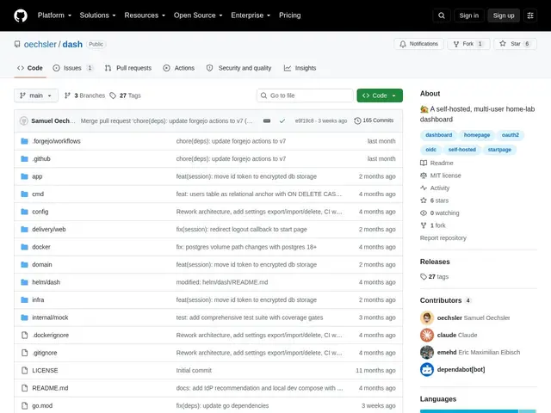Open the .forgejo/workflows folder
The height and width of the screenshot is (413, 551).
[x=56, y=141]
